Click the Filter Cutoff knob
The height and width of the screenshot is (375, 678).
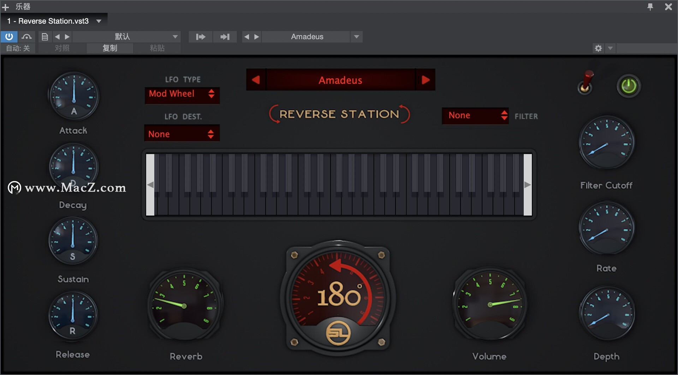coord(607,143)
